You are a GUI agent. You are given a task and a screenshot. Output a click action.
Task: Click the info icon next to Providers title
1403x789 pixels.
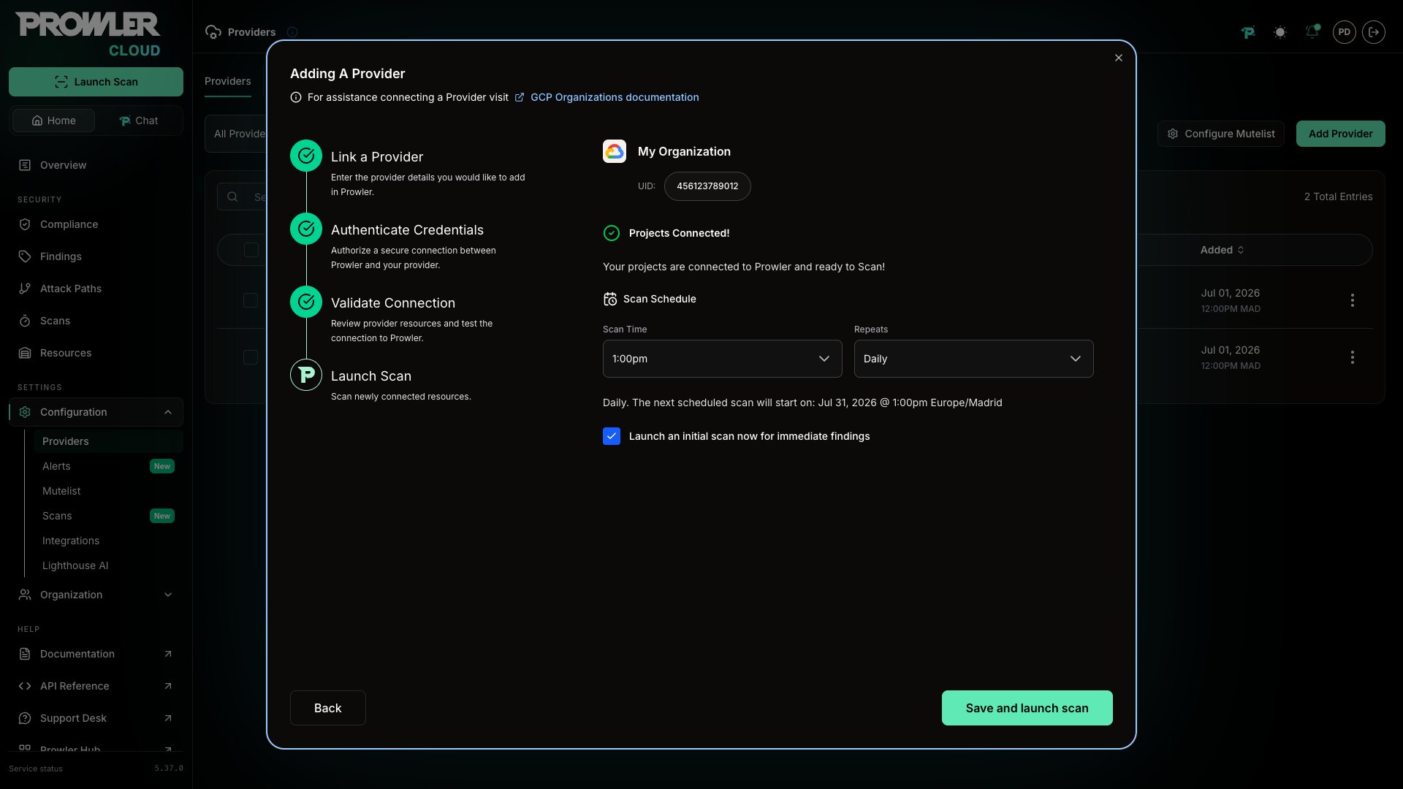(292, 32)
